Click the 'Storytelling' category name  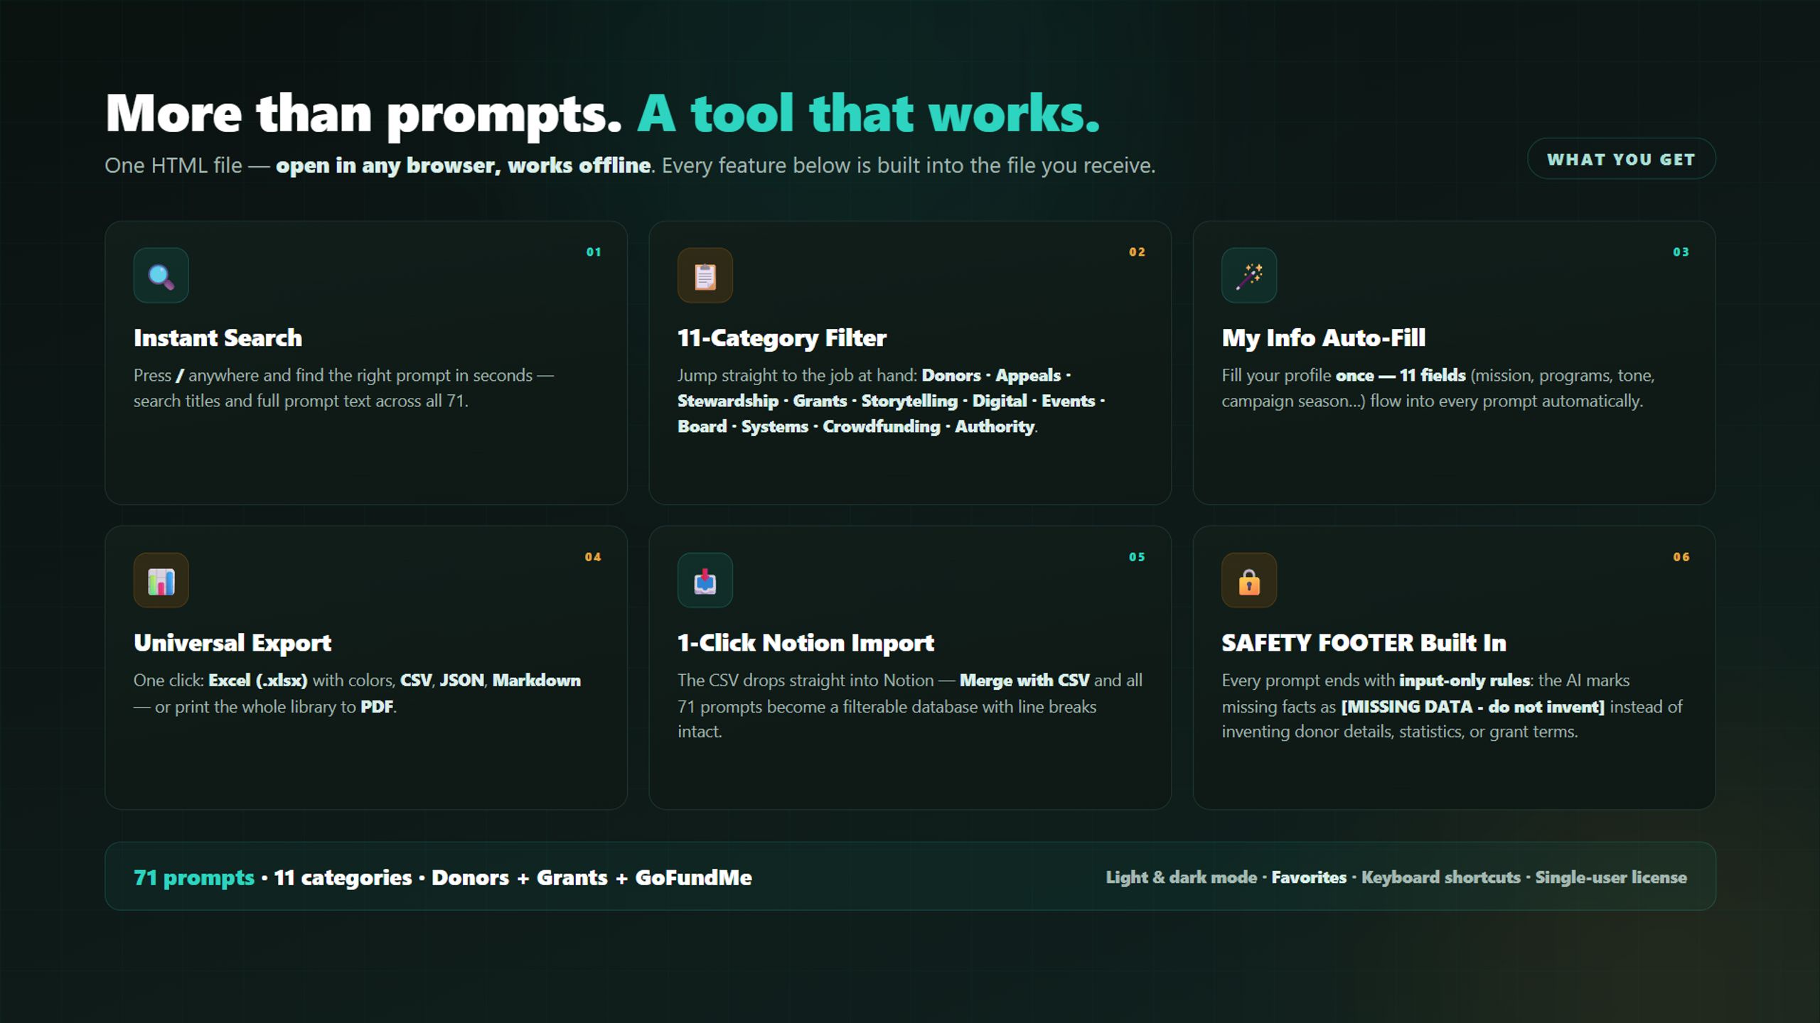pos(909,401)
